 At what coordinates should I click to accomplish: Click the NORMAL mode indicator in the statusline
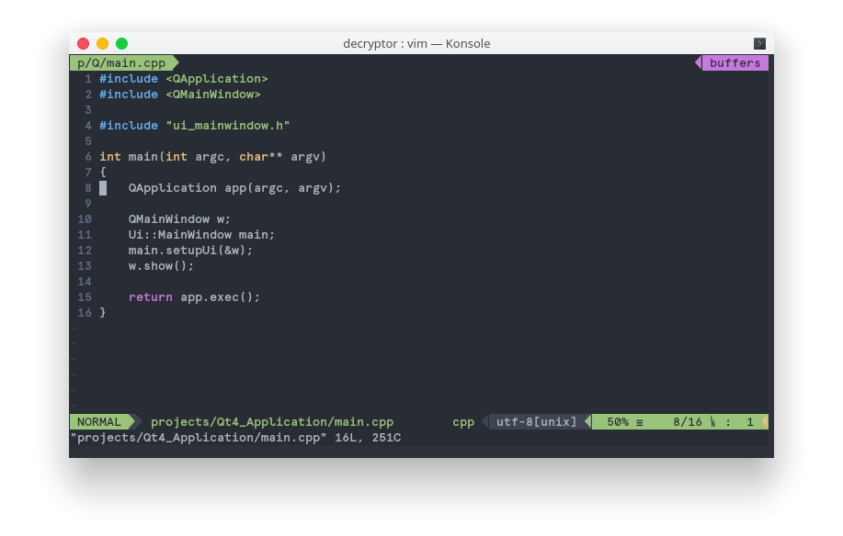(98, 421)
